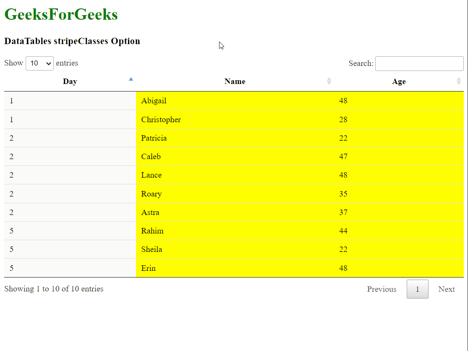Click the Astra name cell

click(150, 212)
